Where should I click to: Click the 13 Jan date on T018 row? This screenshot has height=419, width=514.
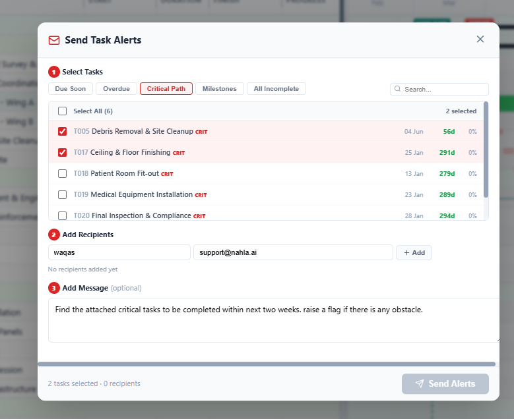pos(414,173)
